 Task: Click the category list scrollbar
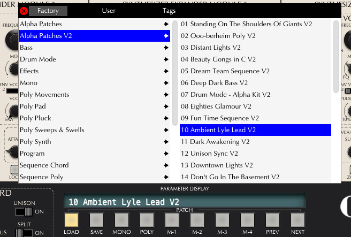point(175,73)
